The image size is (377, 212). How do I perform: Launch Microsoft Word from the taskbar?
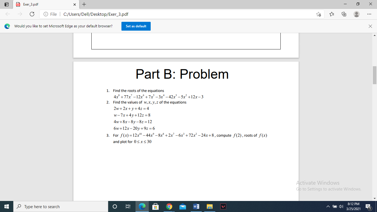pyautogui.click(x=196, y=206)
